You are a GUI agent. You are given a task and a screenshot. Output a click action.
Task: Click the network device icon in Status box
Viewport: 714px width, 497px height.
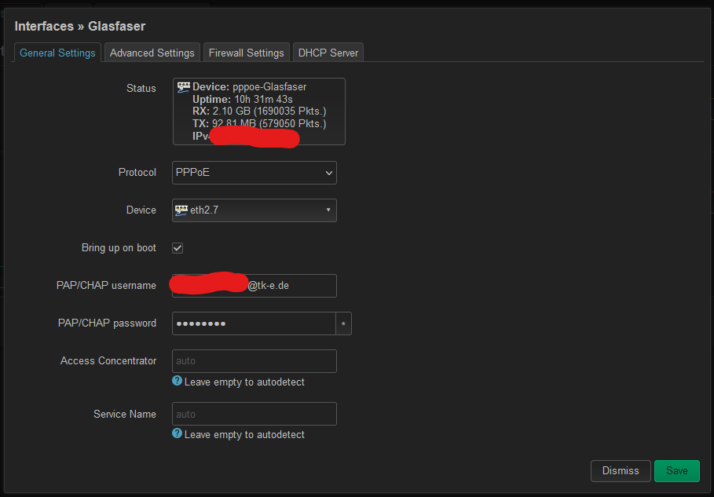tap(184, 87)
